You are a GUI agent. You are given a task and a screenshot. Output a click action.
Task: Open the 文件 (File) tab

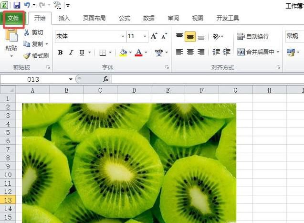(x=13, y=19)
